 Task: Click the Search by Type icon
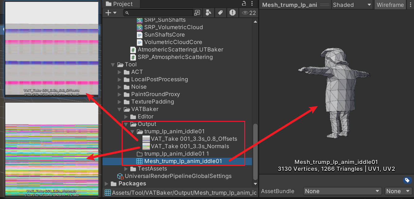pos(209,13)
